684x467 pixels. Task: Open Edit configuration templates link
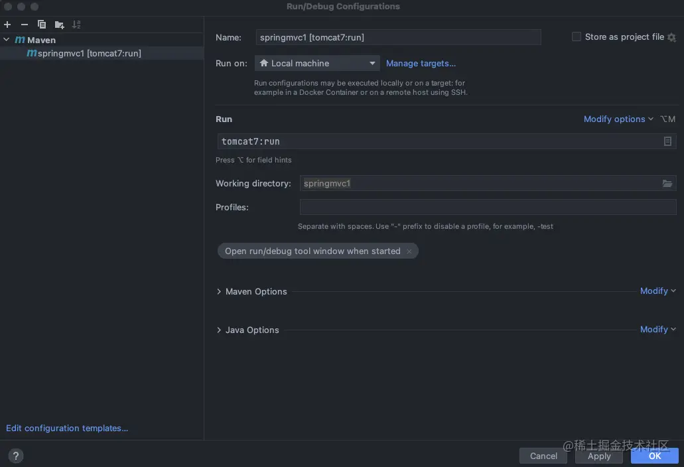pos(67,428)
